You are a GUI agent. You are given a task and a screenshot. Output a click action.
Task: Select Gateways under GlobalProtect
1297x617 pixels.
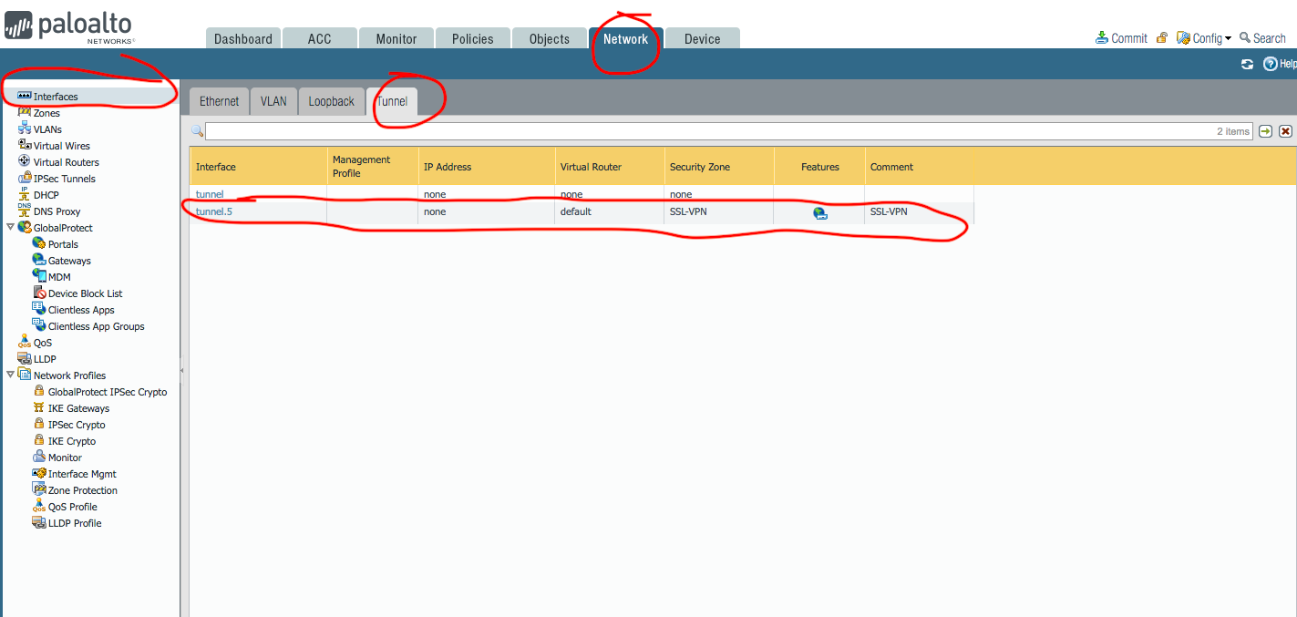69,261
